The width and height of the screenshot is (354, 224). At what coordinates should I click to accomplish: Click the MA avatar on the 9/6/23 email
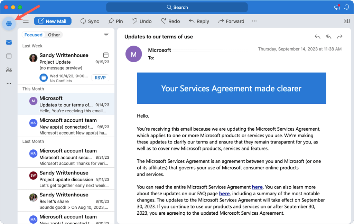(33, 123)
